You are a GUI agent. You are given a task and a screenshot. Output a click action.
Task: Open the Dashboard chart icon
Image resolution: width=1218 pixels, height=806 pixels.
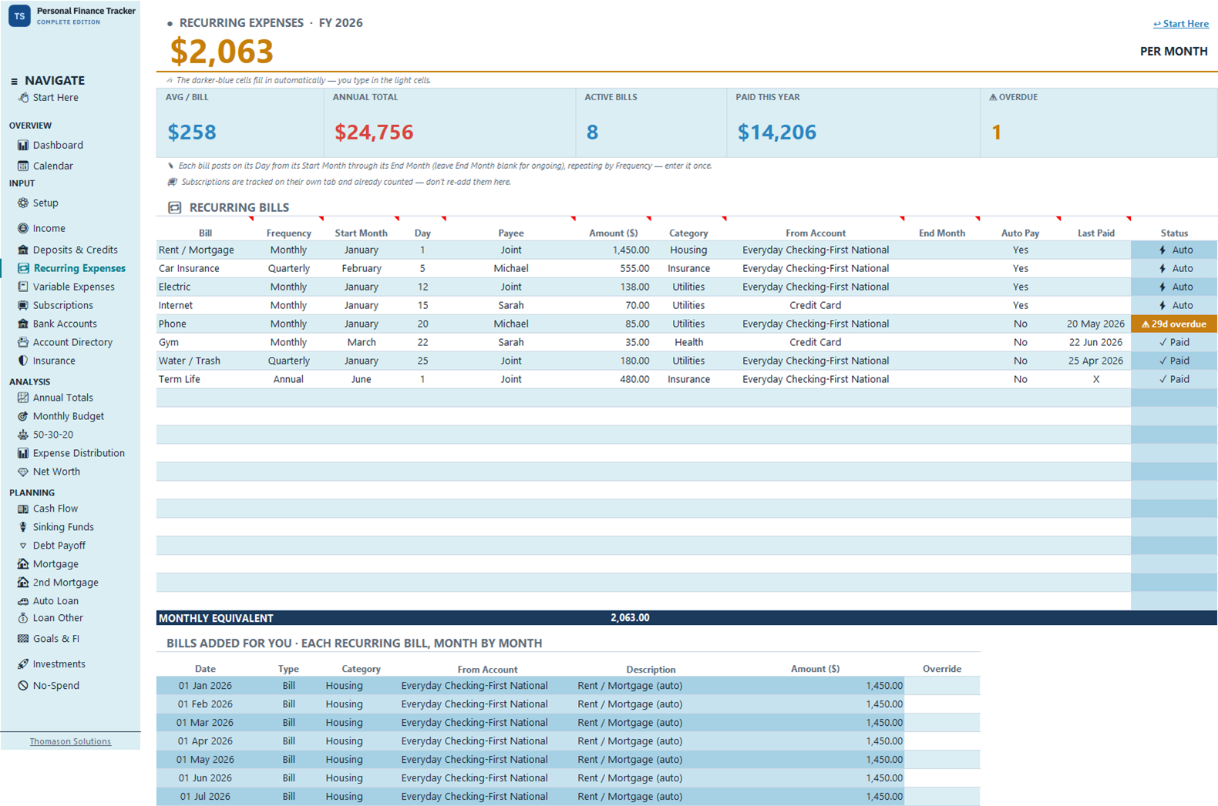point(23,145)
